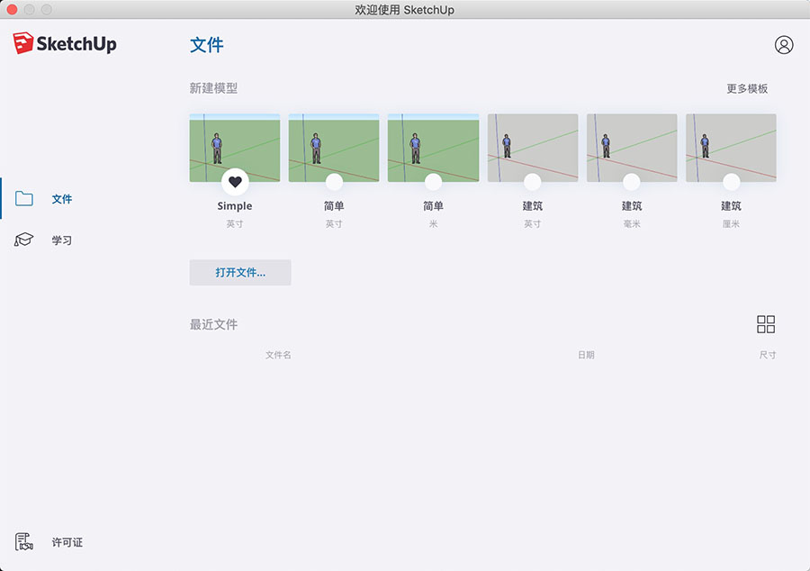Click the 新建模型 section heading
This screenshot has width=810, height=571.
click(x=213, y=88)
